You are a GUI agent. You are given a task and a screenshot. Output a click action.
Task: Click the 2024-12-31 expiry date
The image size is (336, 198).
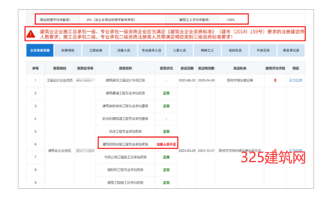click(206, 150)
